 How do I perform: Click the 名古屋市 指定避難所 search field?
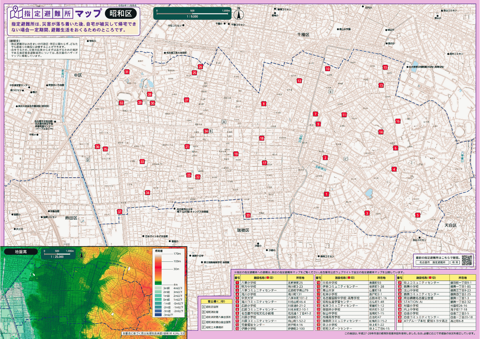point(432,263)
